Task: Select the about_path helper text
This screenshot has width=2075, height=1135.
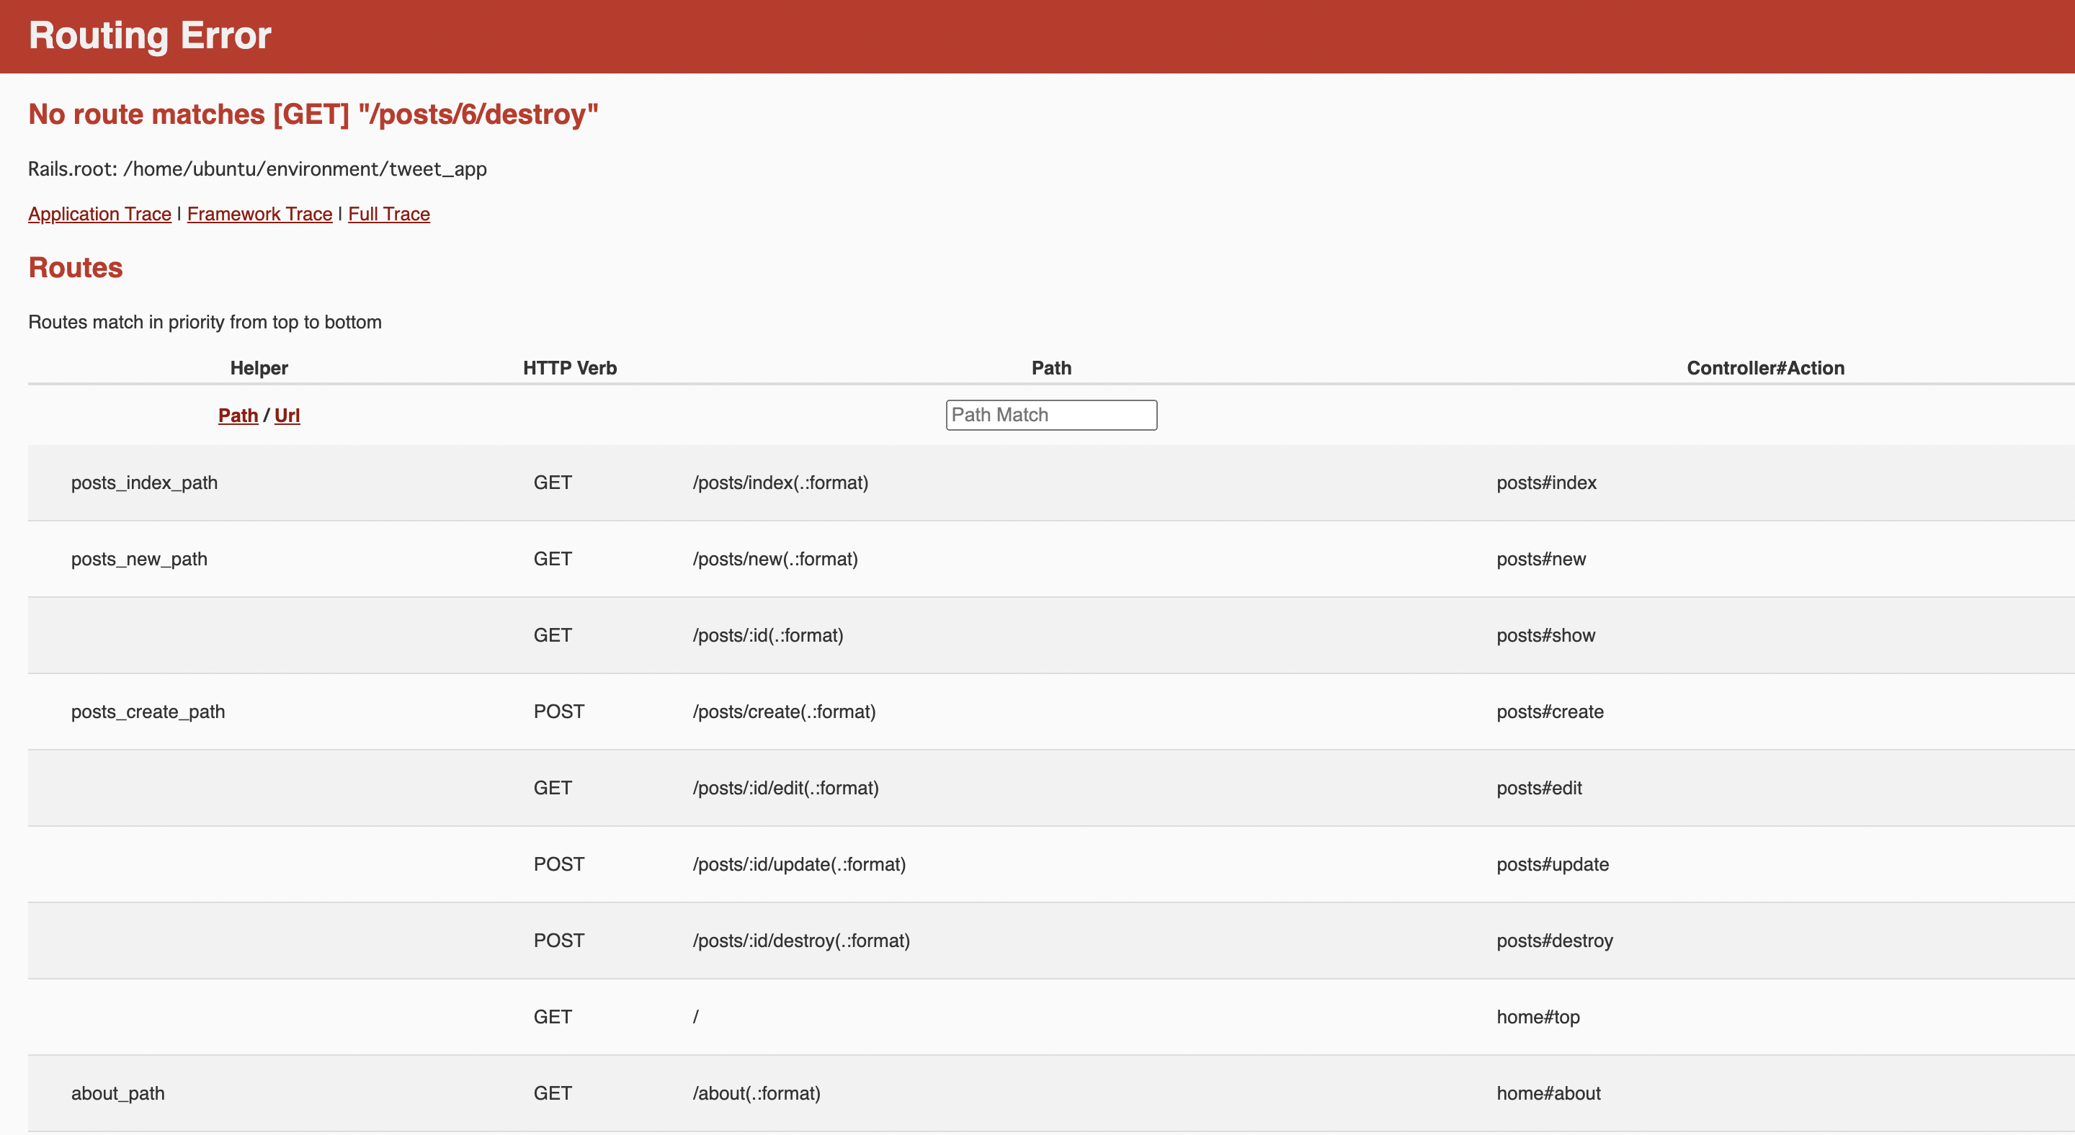Action: point(117,1093)
